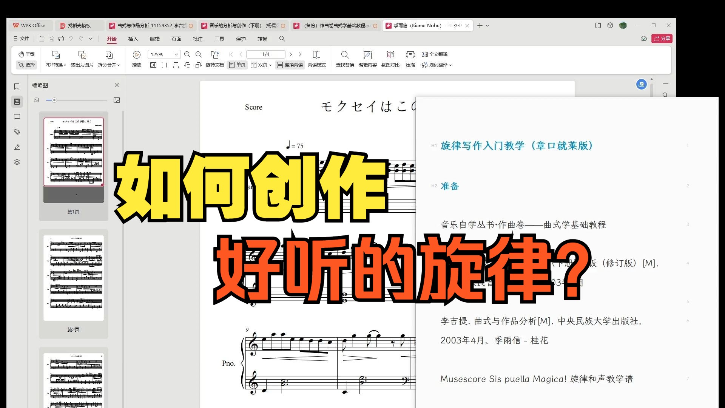The image size is (725, 408).
Task: Zoom out with the minus magnifier
Action: (187, 54)
